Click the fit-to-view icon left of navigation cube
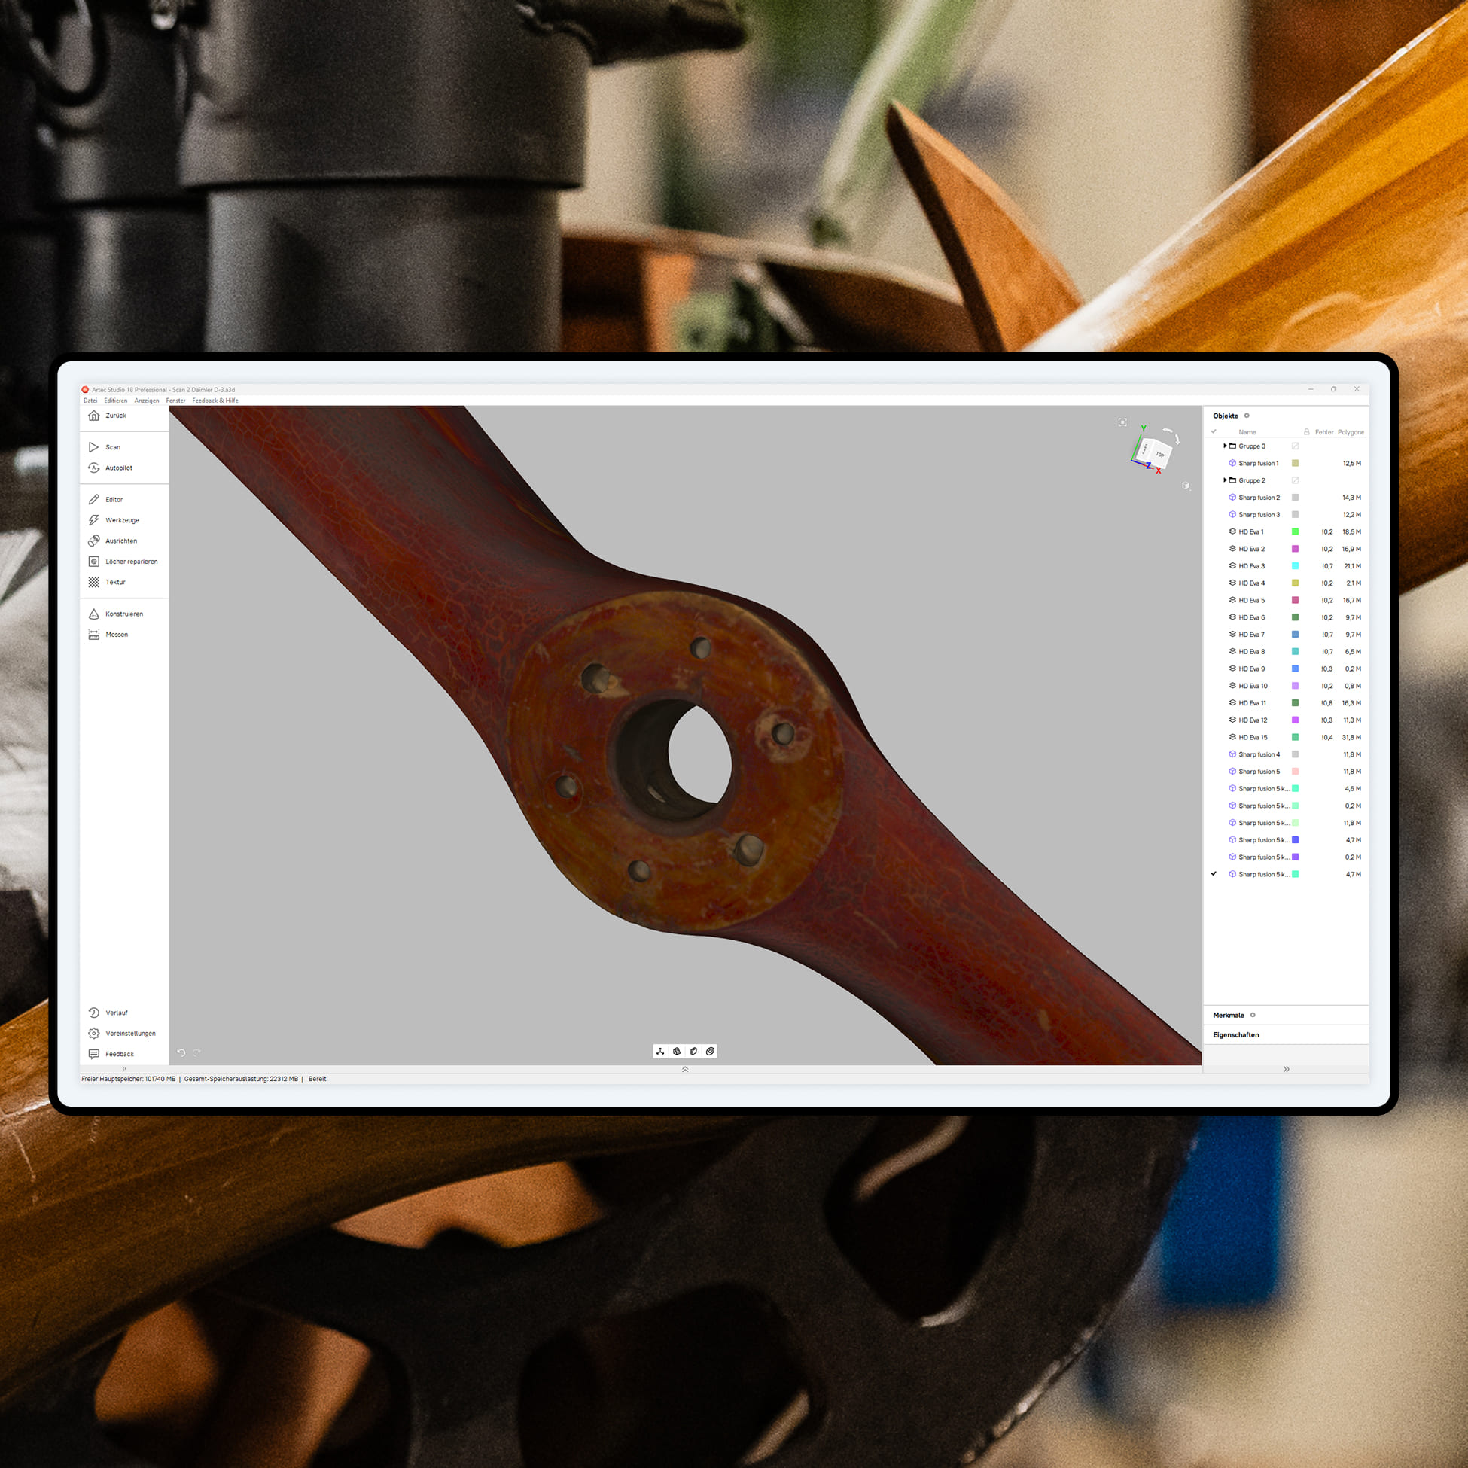Screen dimensions: 1468x1468 pos(1122,422)
